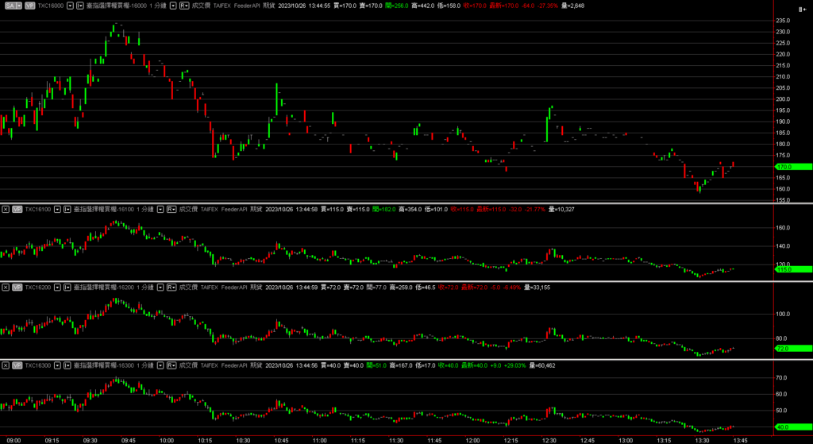Open the SA dropdown in the TXC16000 chart header
The height and width of the screenshot is (444, 813).
[13, 6]
